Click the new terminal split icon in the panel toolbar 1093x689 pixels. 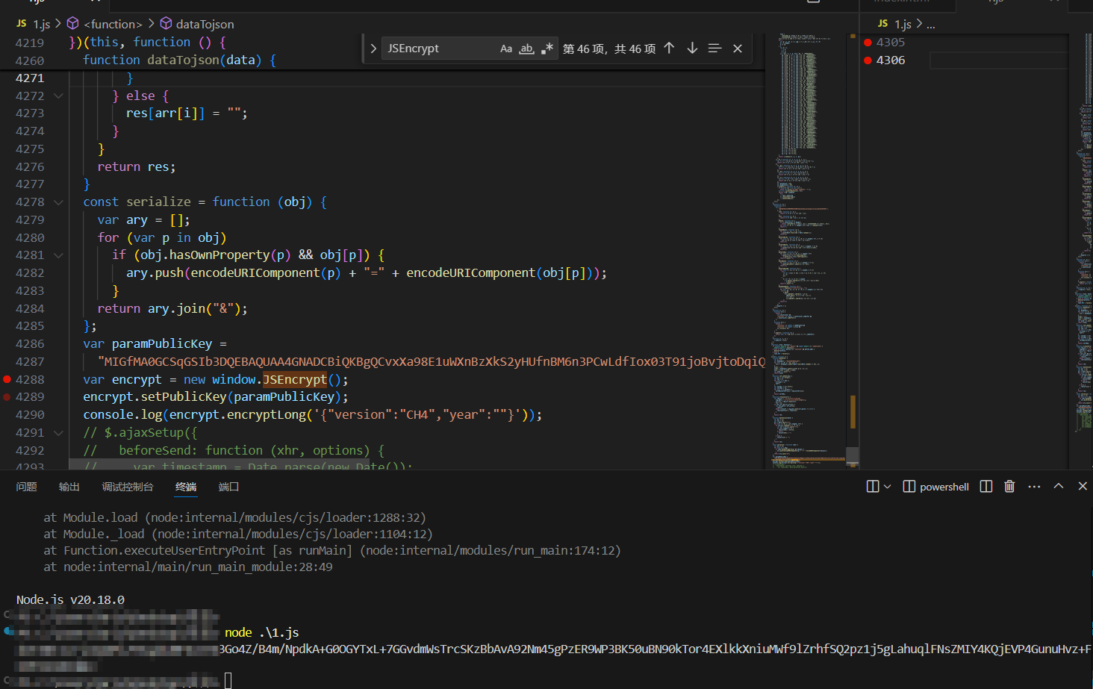coord(872,487)
